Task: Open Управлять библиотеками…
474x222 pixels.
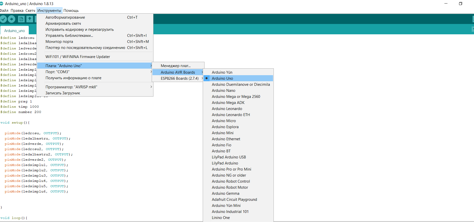Action: point(95,36)
